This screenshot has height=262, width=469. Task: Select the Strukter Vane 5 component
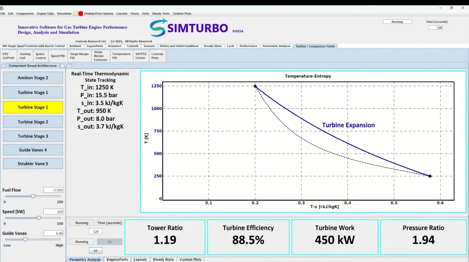(x=33, y=164)
